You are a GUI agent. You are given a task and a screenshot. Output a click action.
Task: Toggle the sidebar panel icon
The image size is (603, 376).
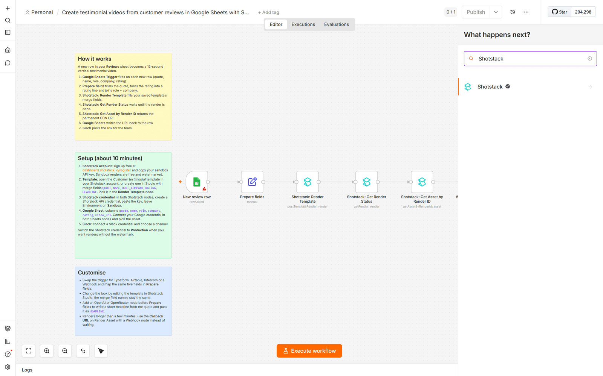tap(8, 32)
